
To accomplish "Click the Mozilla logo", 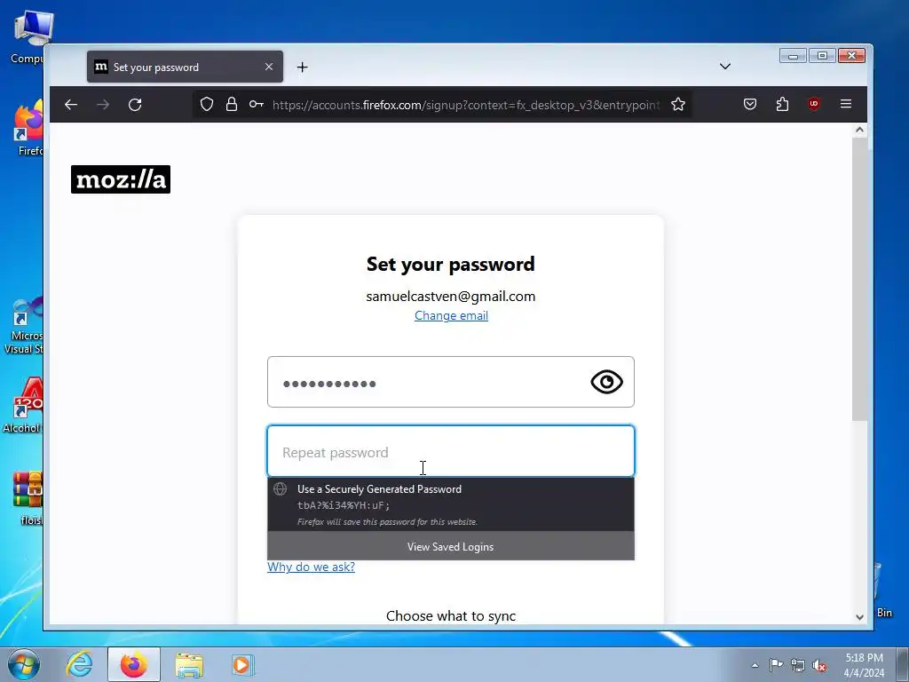I will point(121,179).
